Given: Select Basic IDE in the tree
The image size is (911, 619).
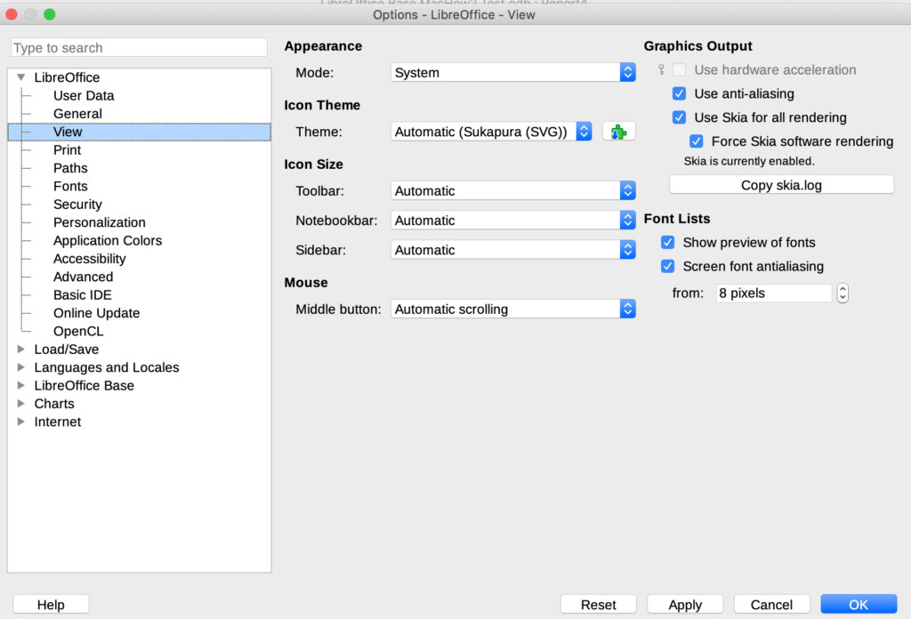Looking at the screenshot, I should coord(83,295).
